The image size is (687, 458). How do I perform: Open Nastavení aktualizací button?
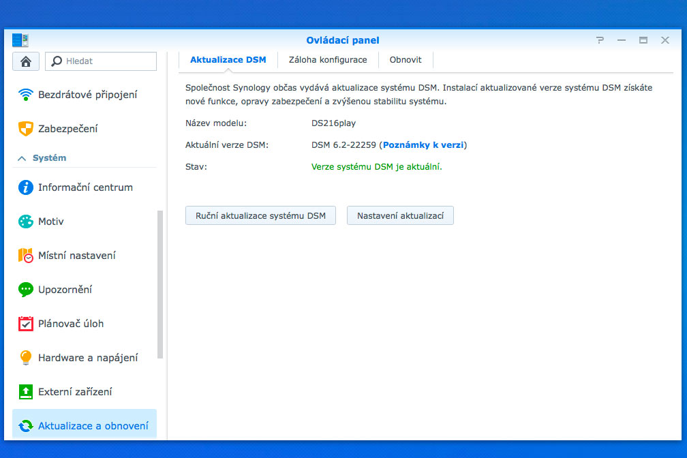[x=400, y=216]
